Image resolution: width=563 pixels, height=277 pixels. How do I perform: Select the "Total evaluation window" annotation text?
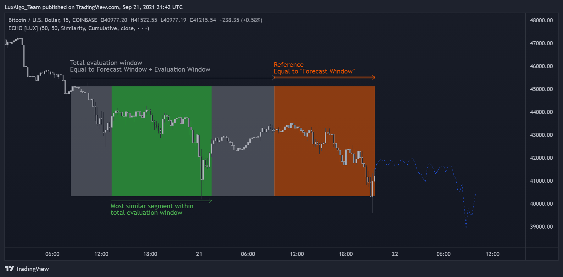click(x=106, y=63)
